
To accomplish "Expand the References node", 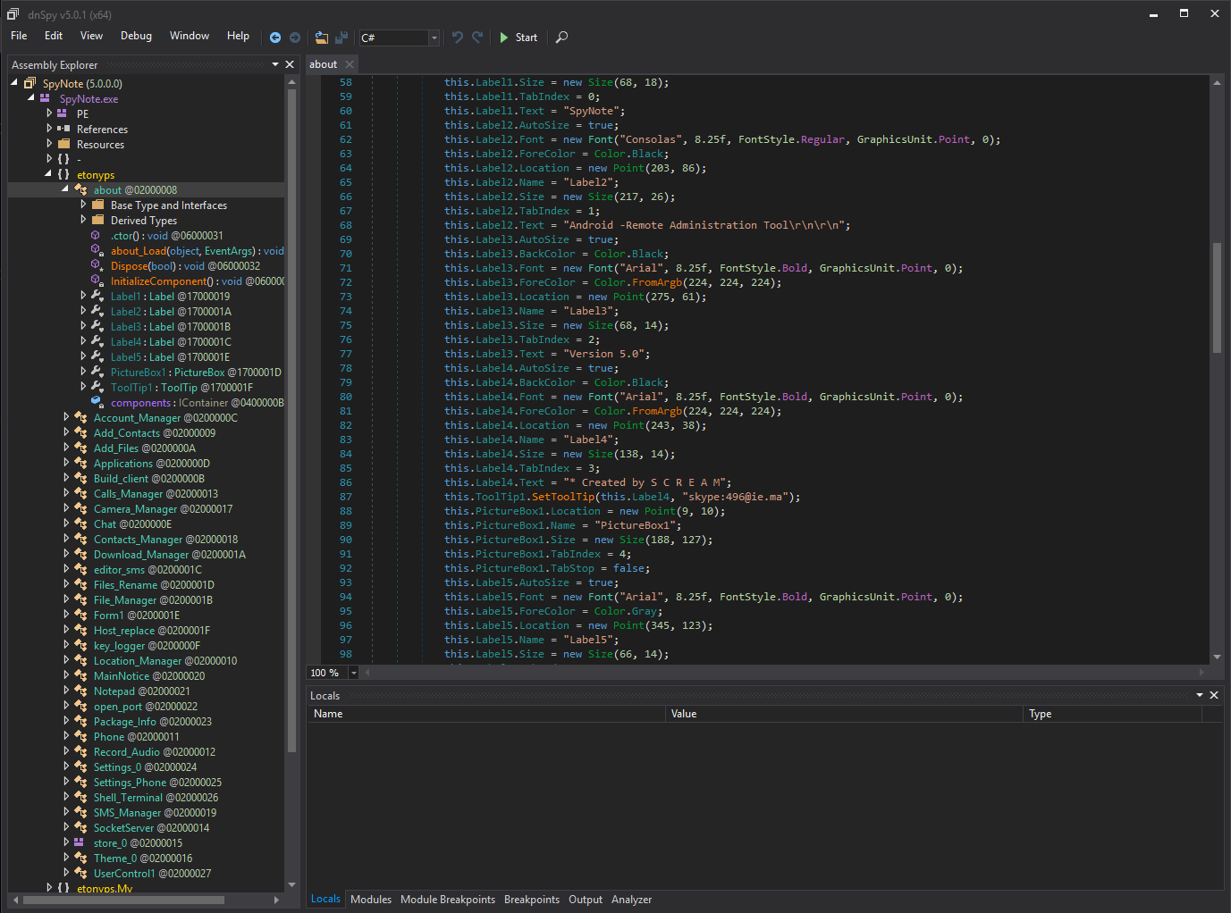I will (x=49, y=129).
